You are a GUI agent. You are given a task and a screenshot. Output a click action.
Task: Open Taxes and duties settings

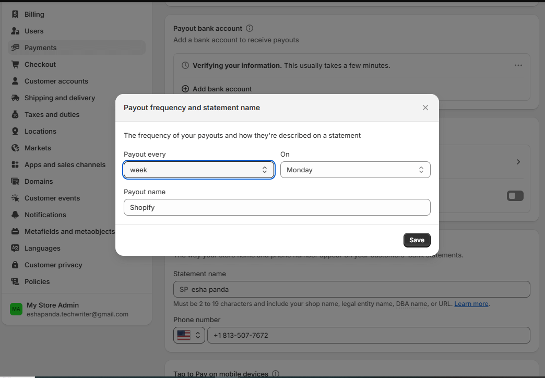(x=52, y=114)
